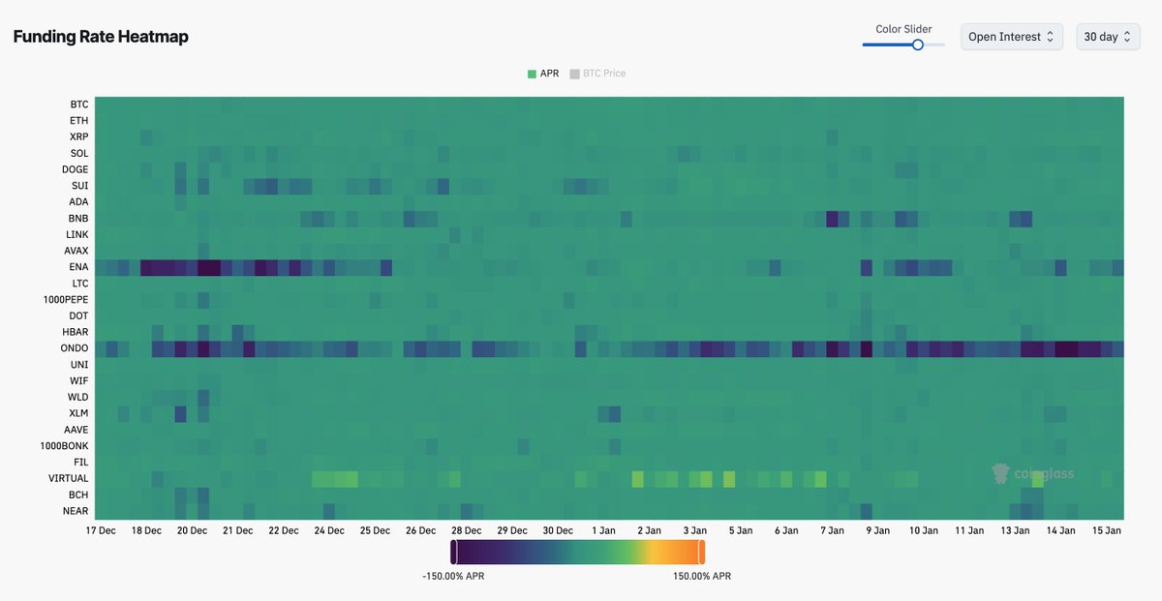The image size is (1162, 601).
Task: Select the BCH row label
Action: pyautogui.click(x=79, y=495)
